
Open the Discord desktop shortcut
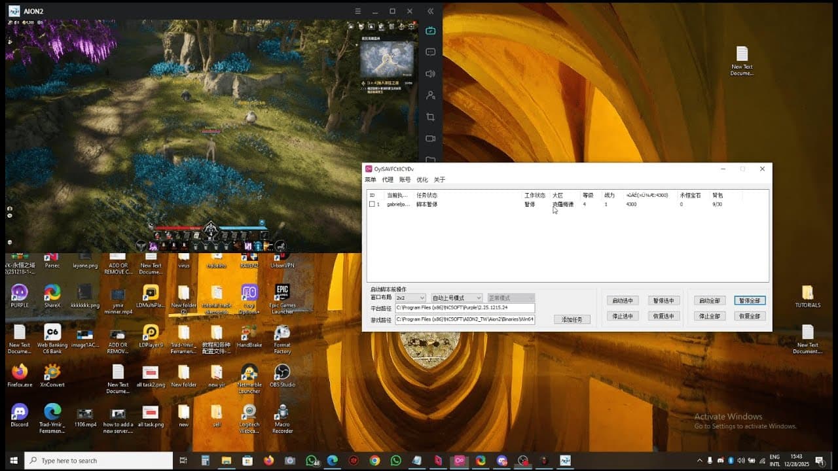pos(20,415)
